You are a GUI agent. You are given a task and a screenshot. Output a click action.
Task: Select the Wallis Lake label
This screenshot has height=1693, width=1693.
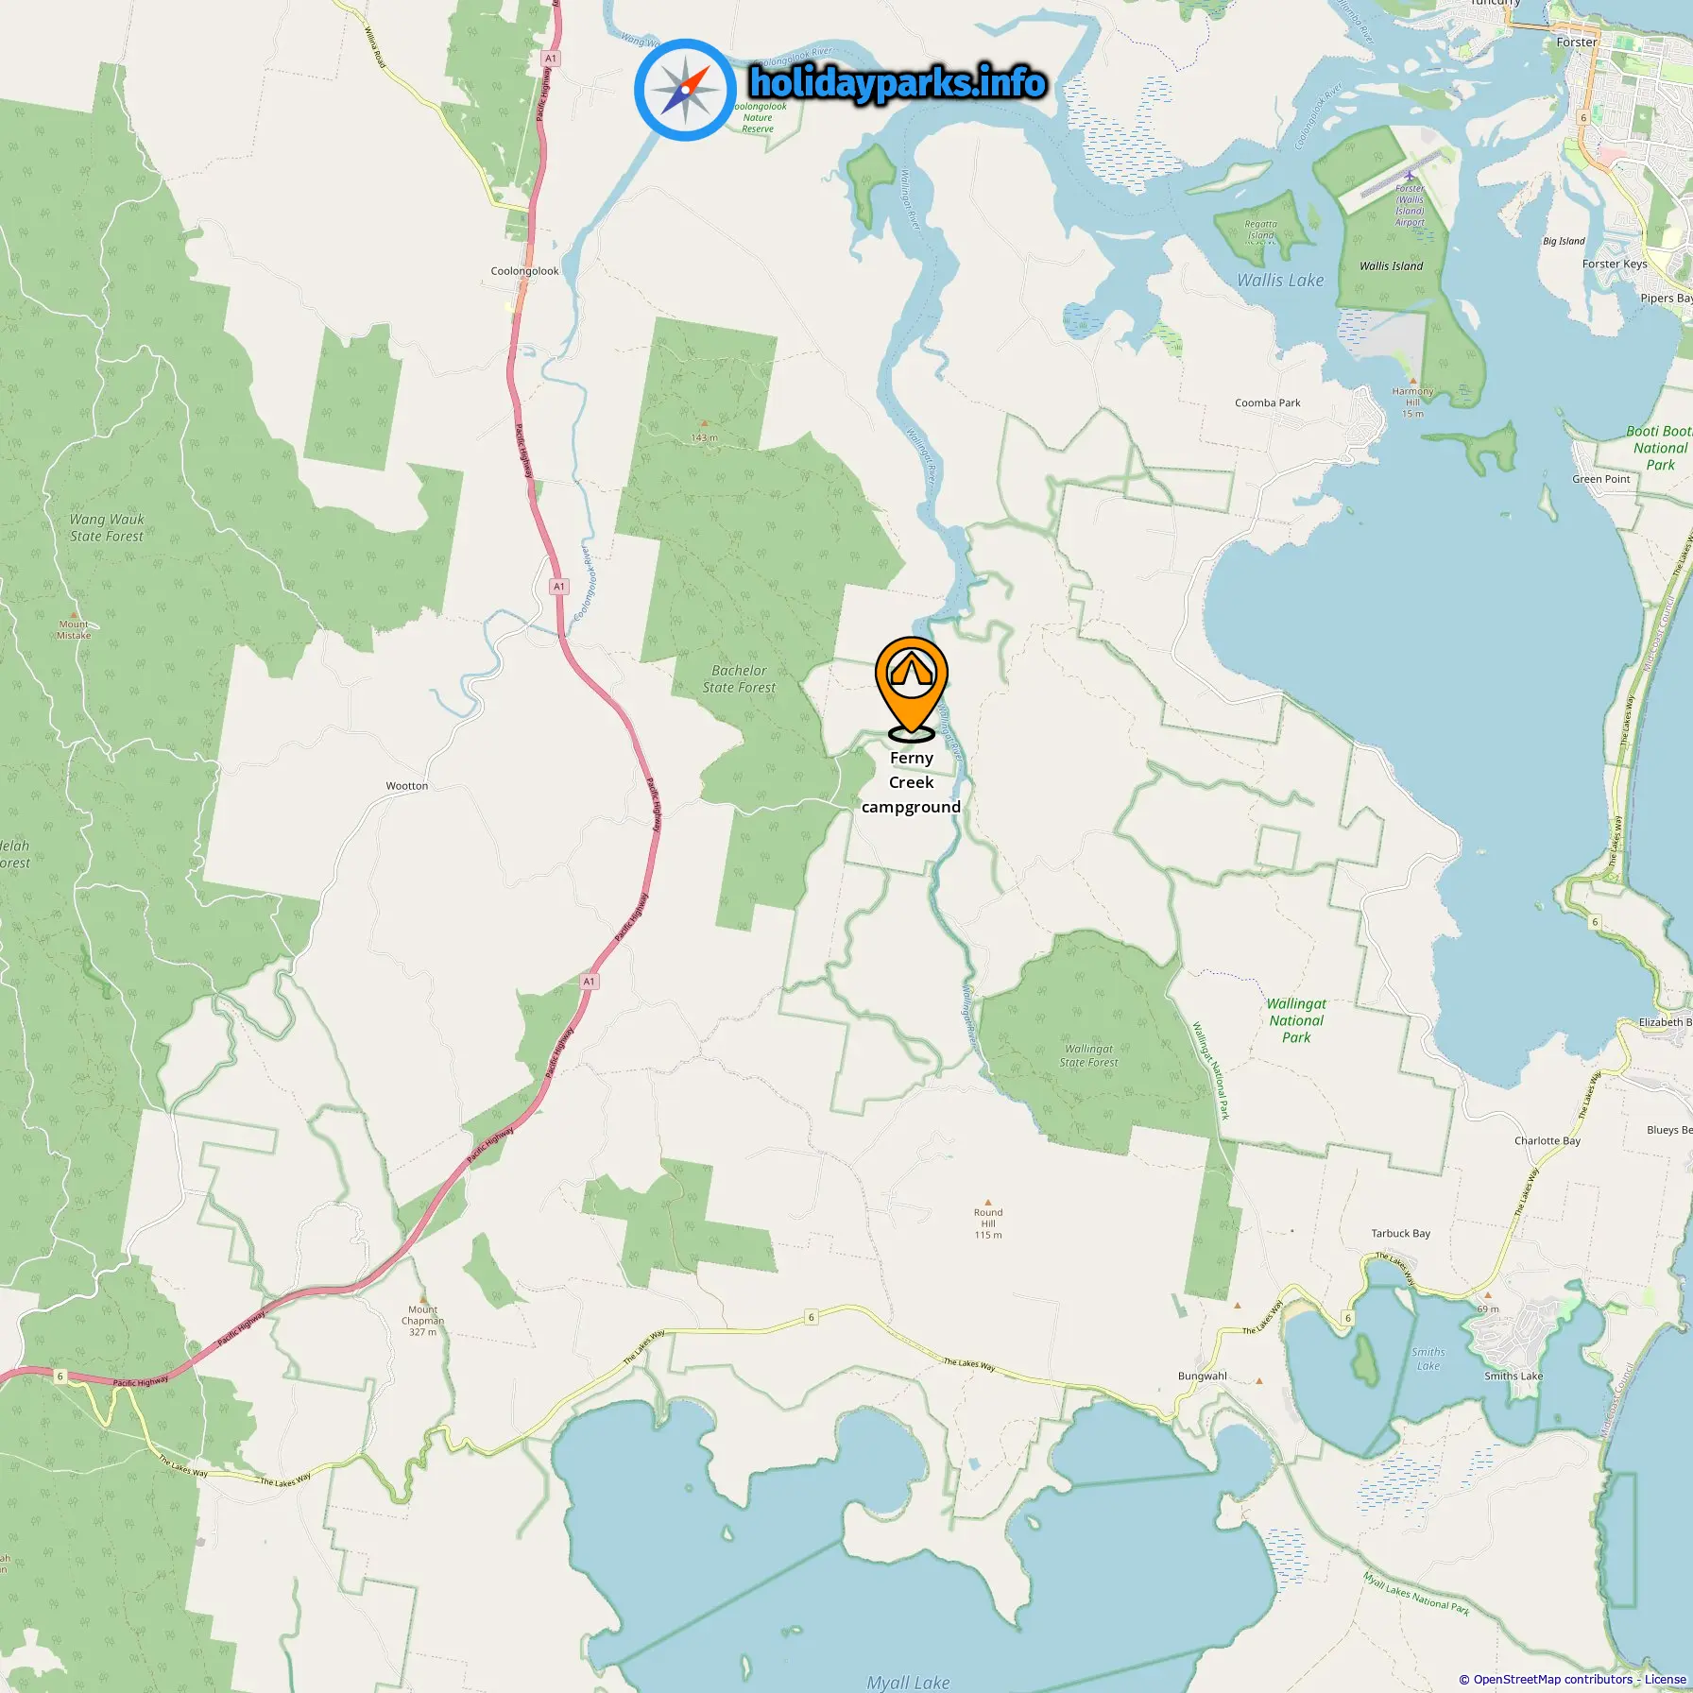(1280, 281)
